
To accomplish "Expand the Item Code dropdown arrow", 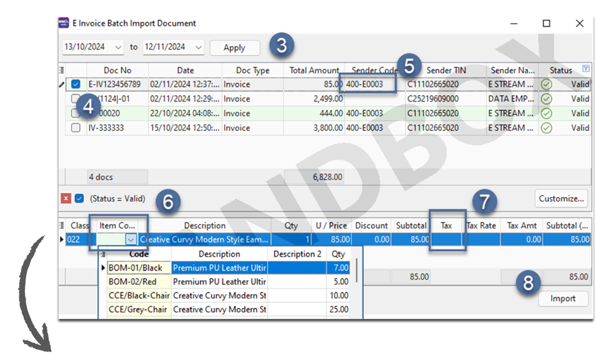I will [x=131, y=239].
